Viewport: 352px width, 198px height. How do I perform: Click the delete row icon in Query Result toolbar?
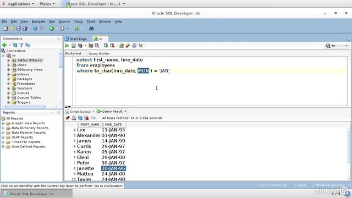click(x=86, y=118)
